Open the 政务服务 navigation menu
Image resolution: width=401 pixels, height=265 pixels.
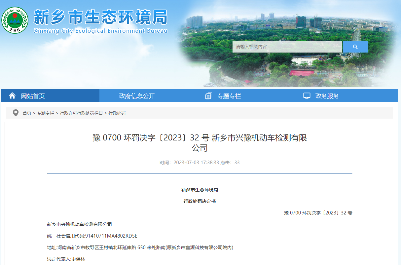click(327, 96)
